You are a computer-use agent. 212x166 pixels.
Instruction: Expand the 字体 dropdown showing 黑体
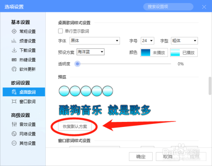[x=95, y=41]
